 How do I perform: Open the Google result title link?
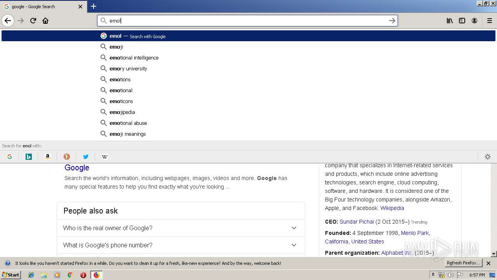76,168
